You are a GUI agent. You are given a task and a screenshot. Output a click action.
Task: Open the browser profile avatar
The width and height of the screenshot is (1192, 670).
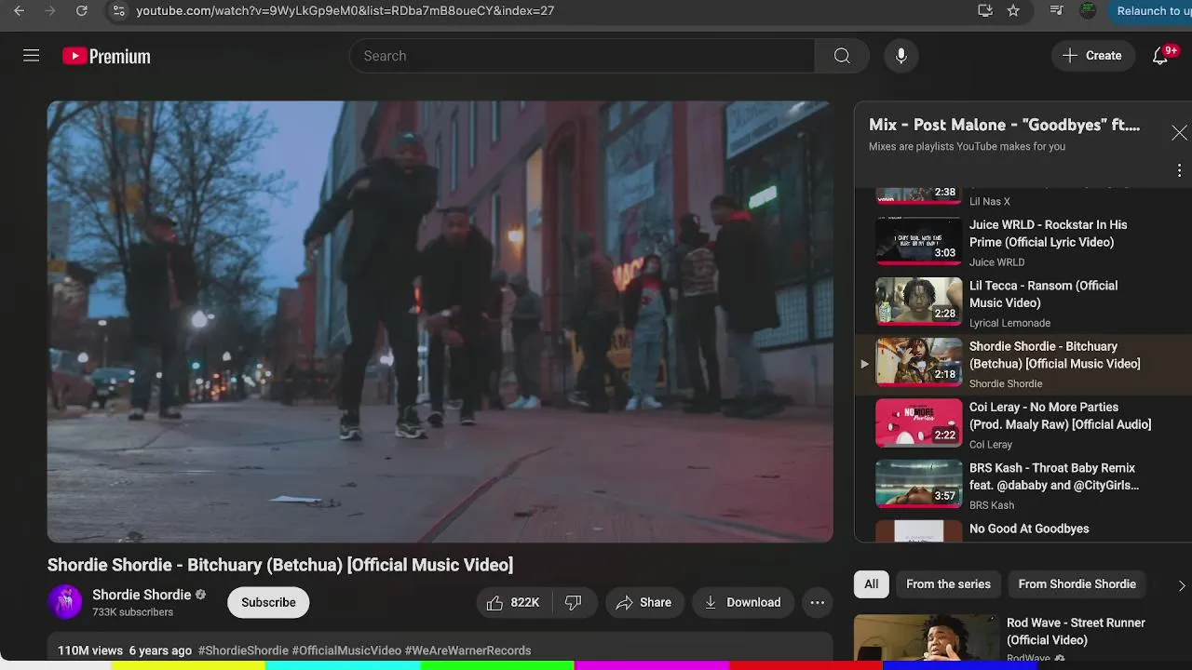pos(1088,11)
